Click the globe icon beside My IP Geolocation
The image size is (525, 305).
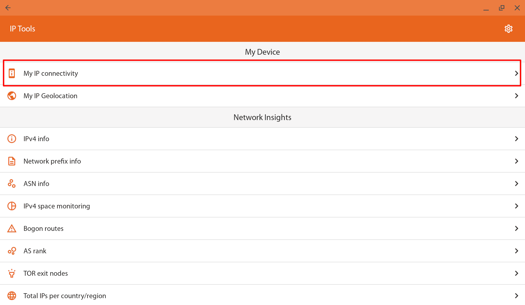click(12, 96)
